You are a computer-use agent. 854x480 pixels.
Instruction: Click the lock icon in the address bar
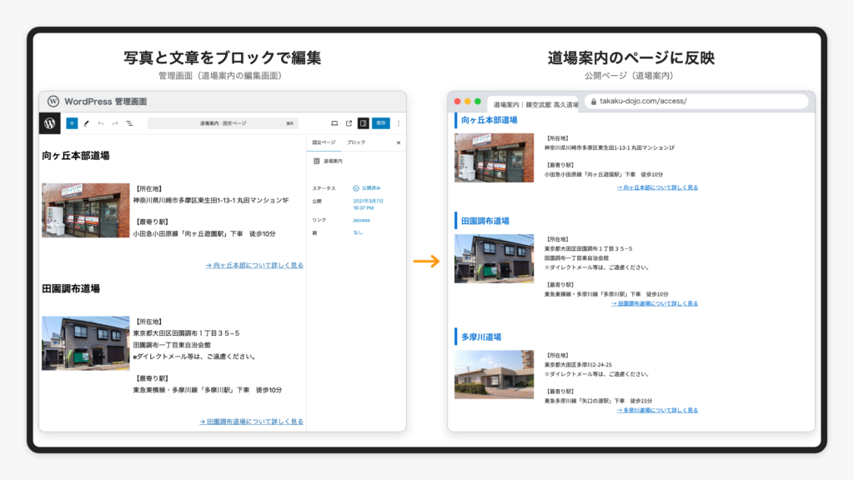click(594, 101)
